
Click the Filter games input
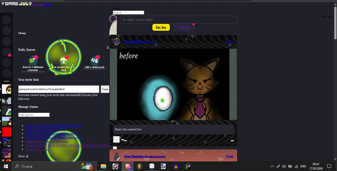coord(34,115)
